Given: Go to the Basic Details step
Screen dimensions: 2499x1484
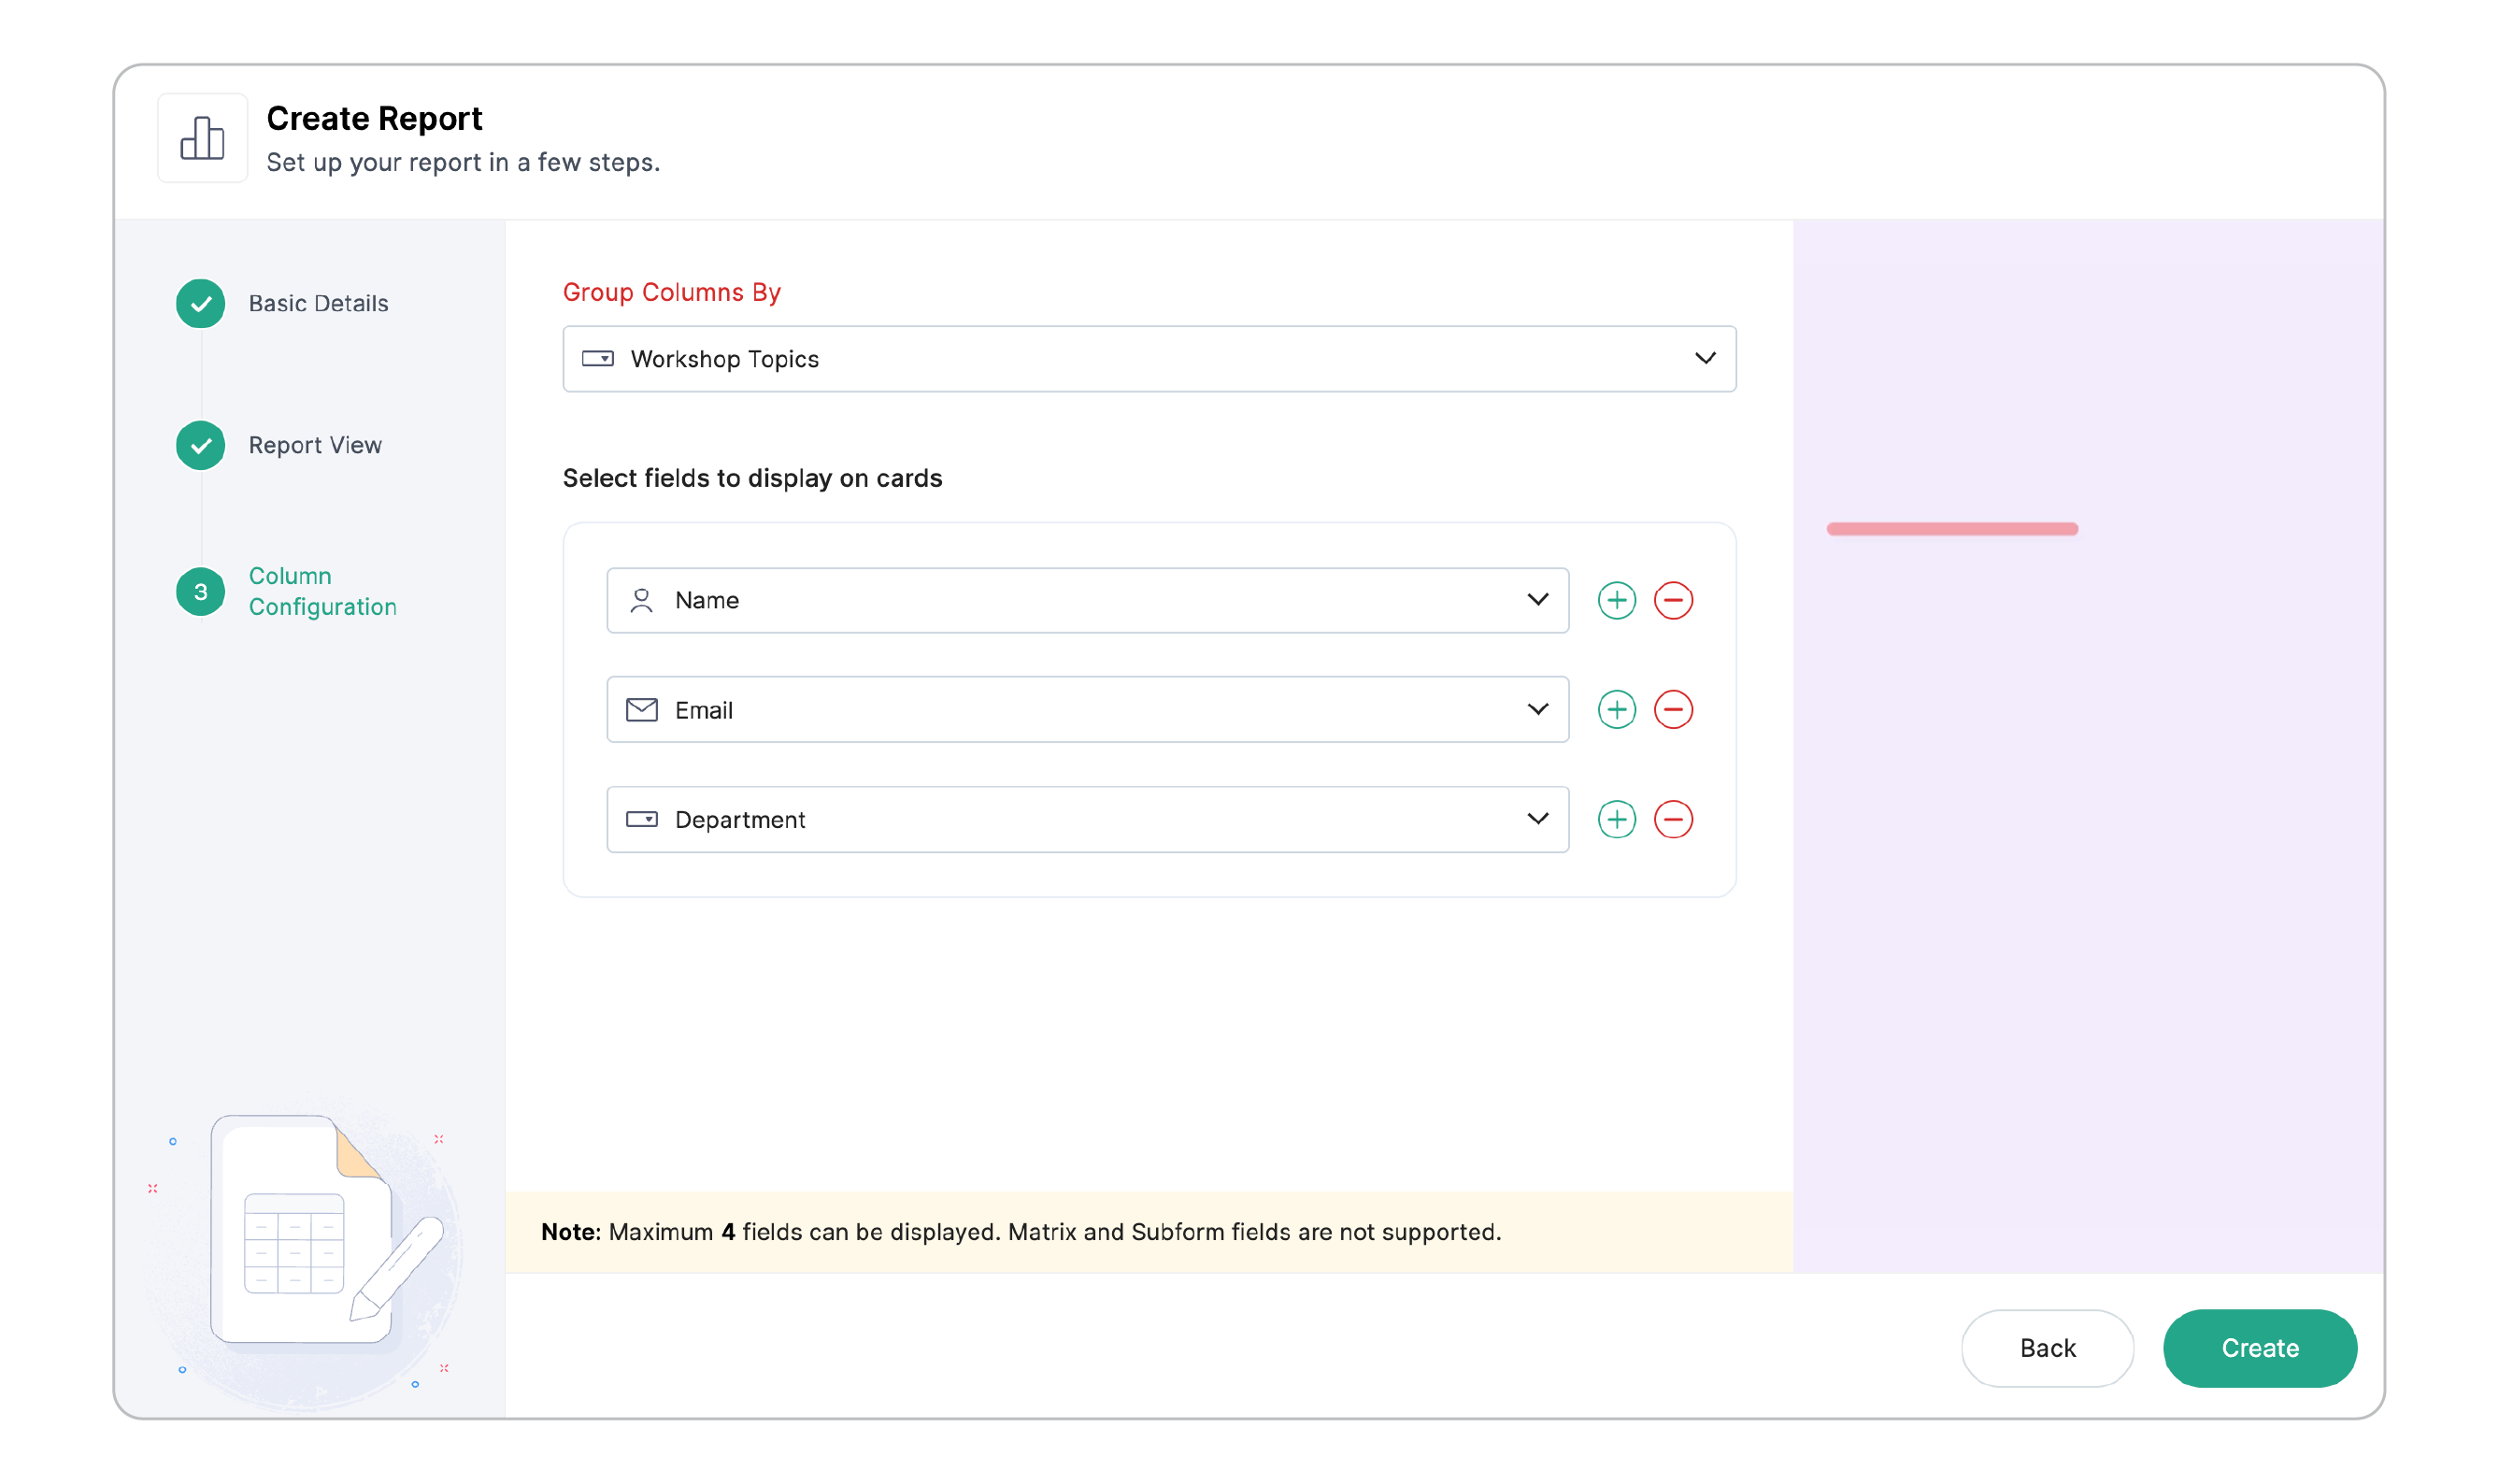Looking at the screenshot, I should tap(318, 303).
